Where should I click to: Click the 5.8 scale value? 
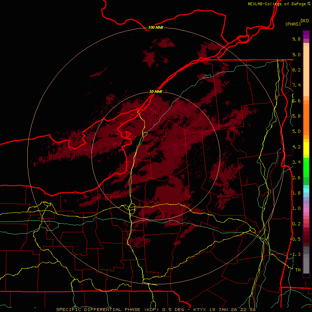296,116
